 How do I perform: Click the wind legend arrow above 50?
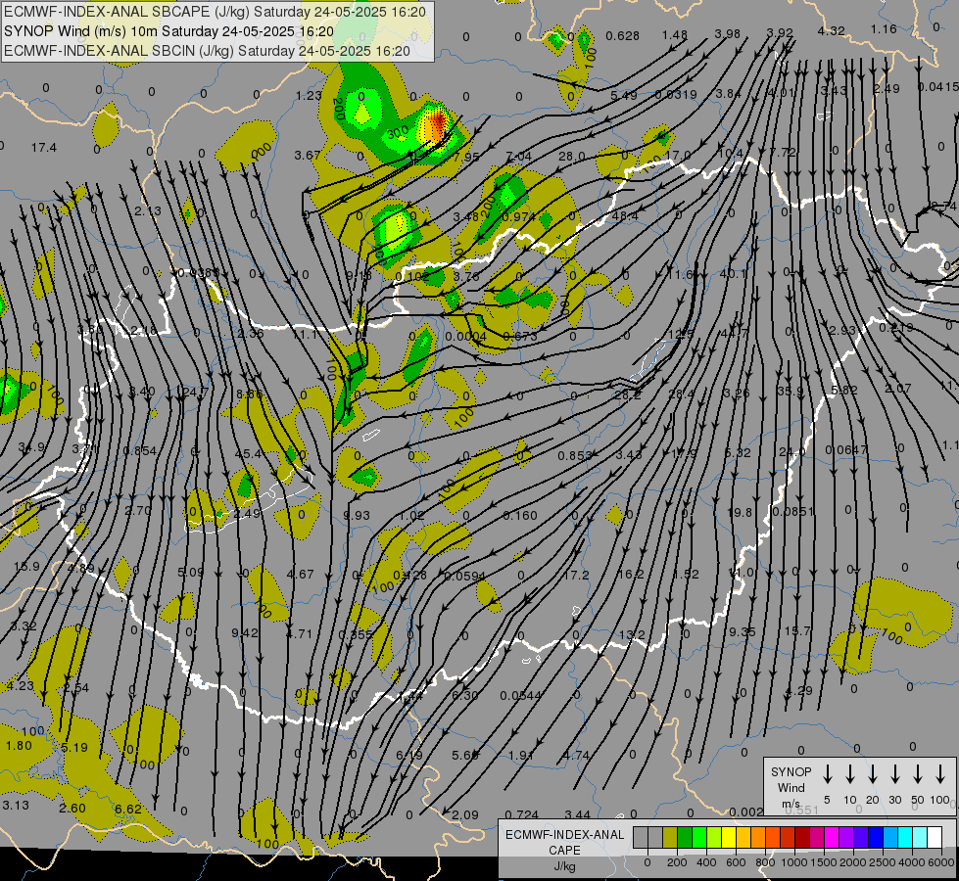(918, 774)
